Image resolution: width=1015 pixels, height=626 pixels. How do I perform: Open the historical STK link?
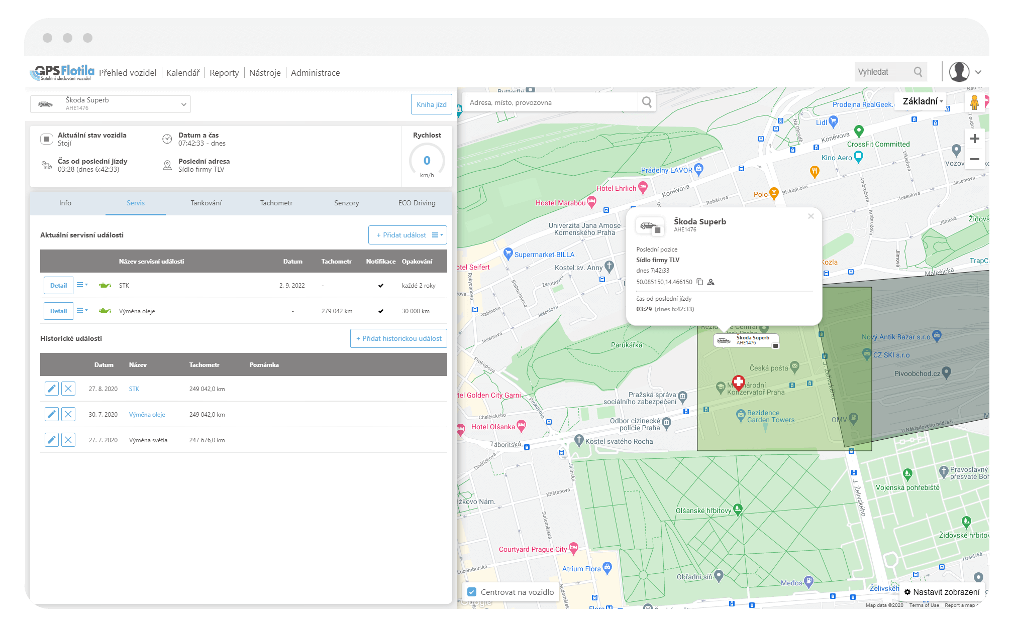(x=134, y=389)
